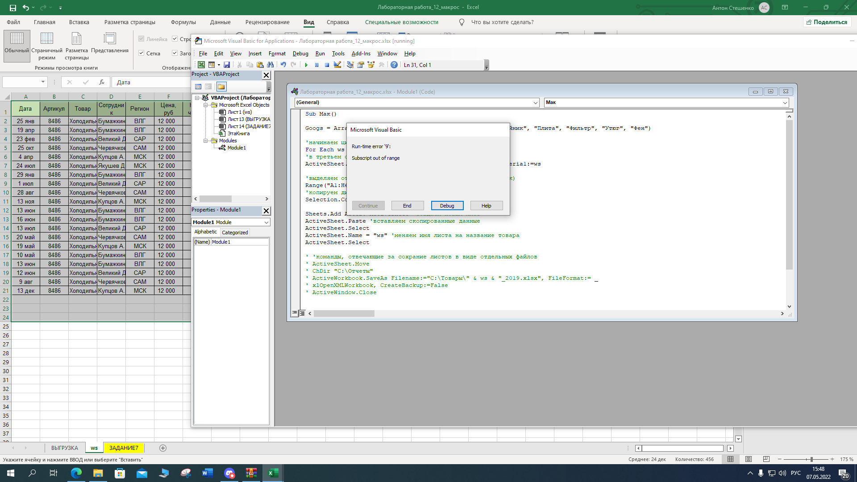Open Project Explorer icon in VBA toolbar
Viewport: 857px width, 482px height.
[350, 65]
